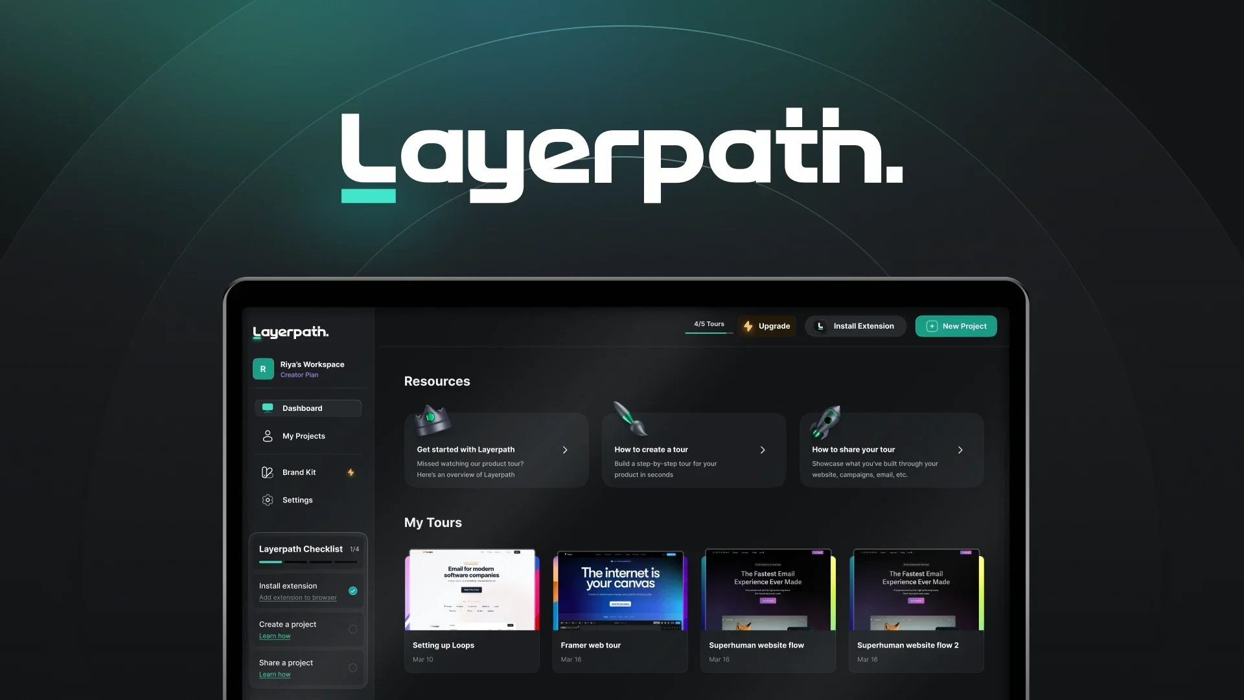The image size is (1244, 700).
Task: Mark Share a project as complete
Action: [352, 667]
